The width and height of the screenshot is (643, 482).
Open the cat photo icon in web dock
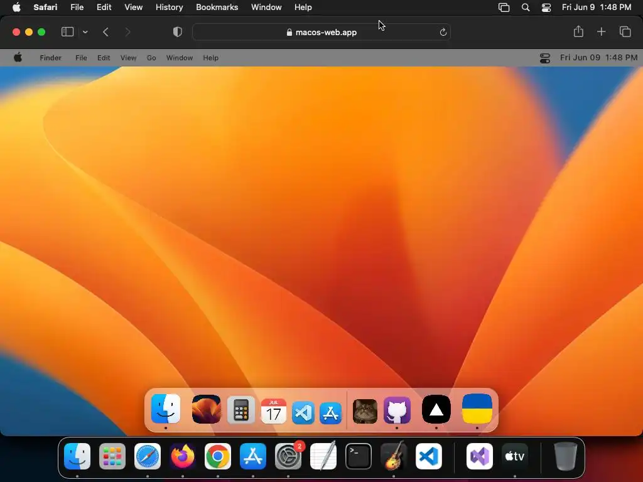pos(365,411)
